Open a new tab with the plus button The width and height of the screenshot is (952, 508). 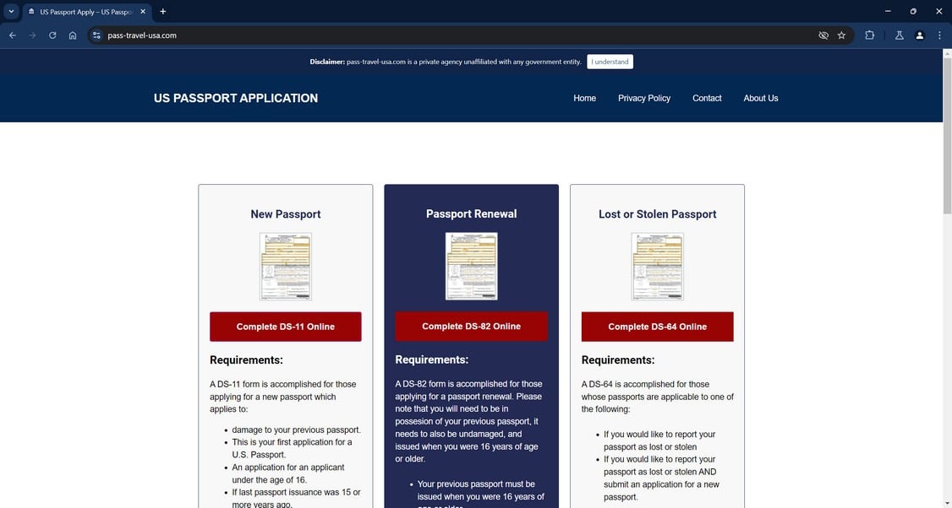coord(162,11)
